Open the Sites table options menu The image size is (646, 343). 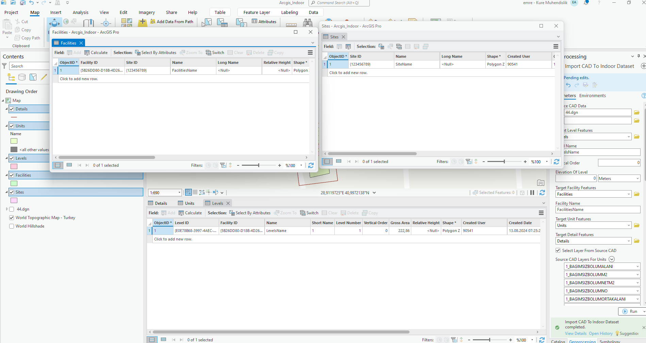tap(556, 47)
